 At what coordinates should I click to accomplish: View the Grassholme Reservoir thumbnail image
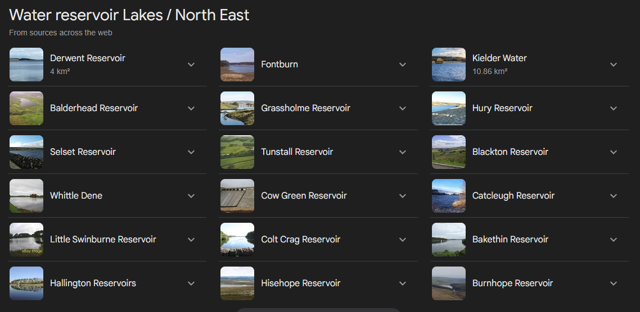pos(237,108)
